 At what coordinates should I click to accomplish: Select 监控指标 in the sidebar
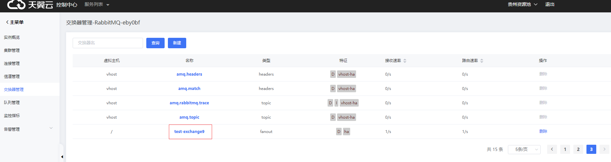[12, 115]
